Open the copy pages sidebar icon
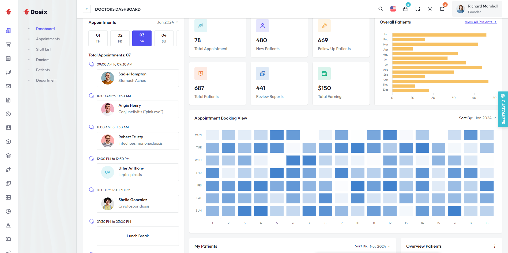The image size is (508, 253). 8,183
